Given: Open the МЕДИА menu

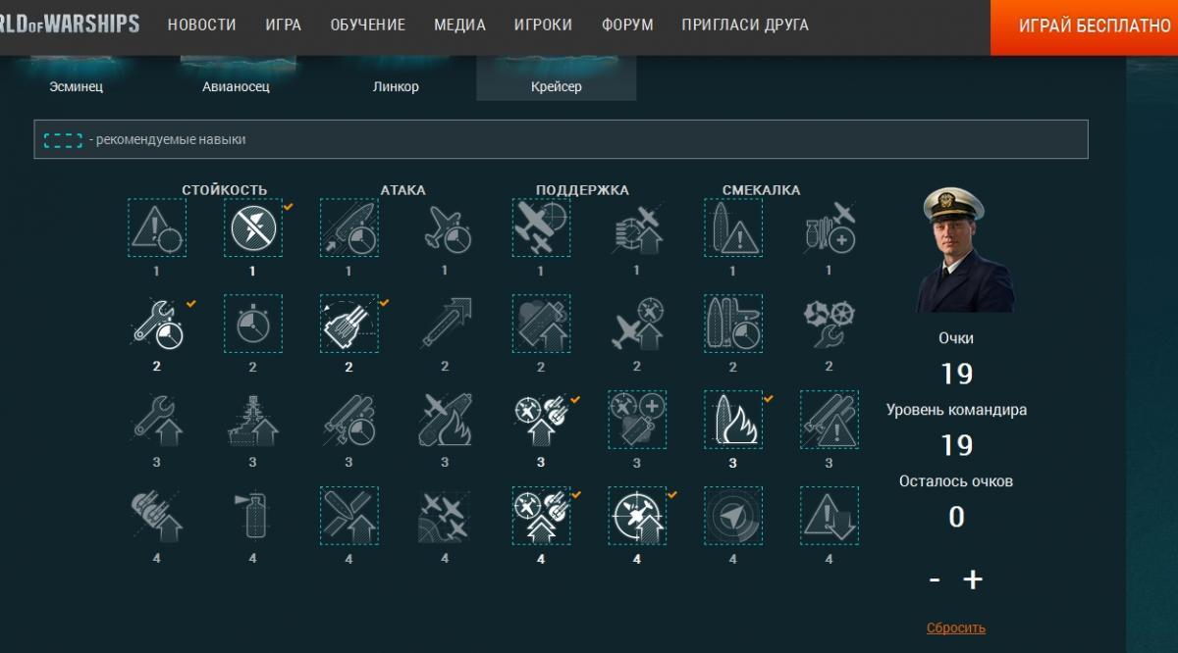Looking at the screenshot, I should pyautogui.click(x=460, y=25).
